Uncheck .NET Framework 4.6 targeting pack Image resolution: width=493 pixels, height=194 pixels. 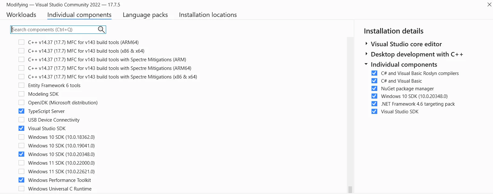(x=374, y=104)
